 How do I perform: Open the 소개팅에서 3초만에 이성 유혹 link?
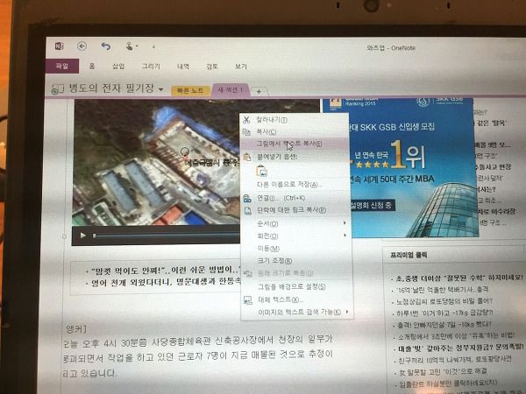click(456, 335)
